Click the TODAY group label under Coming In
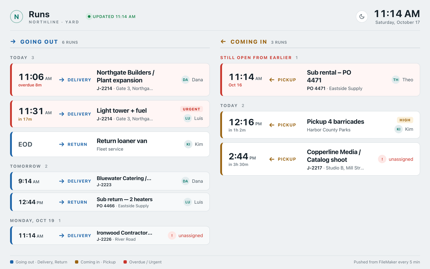Viewport: 430px width, 269px height. [229, 105]
